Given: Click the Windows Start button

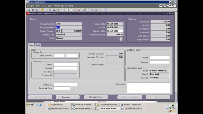Looking at the screenshot, I should [x=30, y=105].
